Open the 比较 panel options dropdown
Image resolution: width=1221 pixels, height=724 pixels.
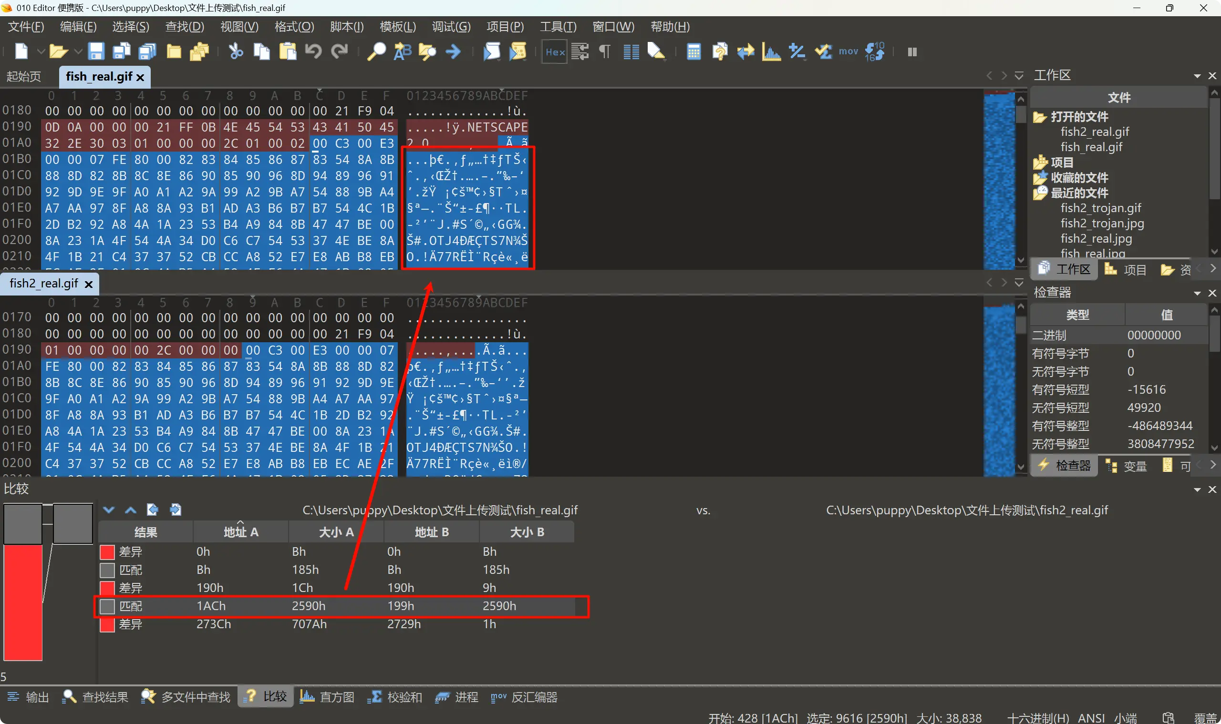pos(1197,489)
